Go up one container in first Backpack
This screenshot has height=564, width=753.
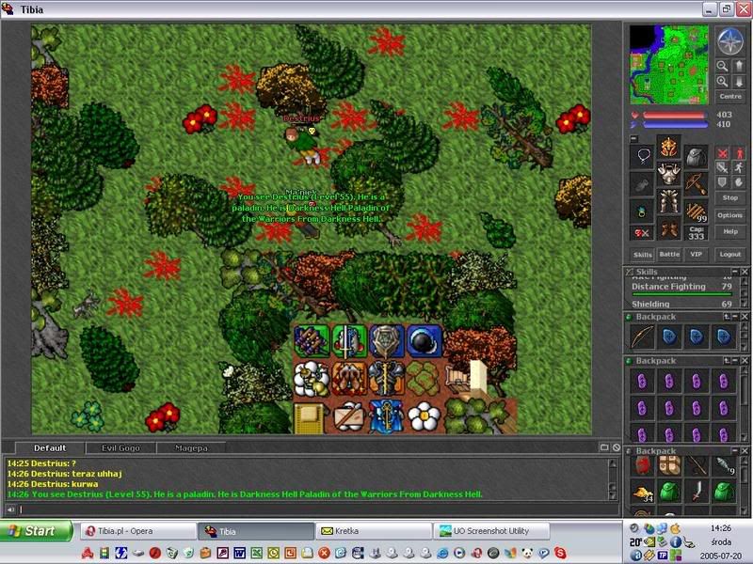(x=727, y=317)
